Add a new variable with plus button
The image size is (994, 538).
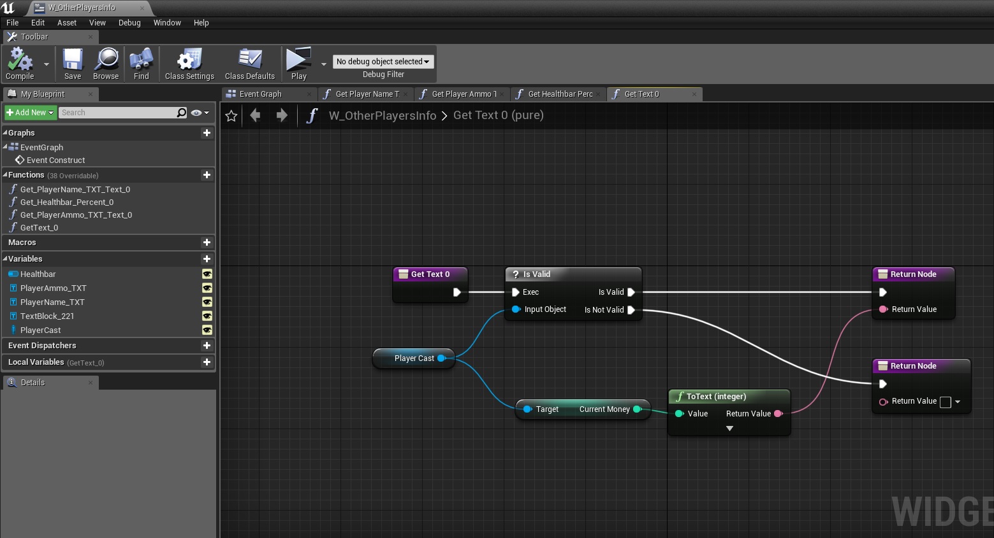click(207, 259)
